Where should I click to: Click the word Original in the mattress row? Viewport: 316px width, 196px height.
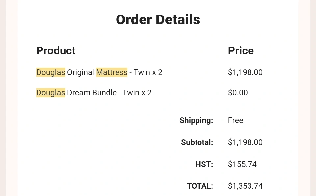(x=81, y=72)
